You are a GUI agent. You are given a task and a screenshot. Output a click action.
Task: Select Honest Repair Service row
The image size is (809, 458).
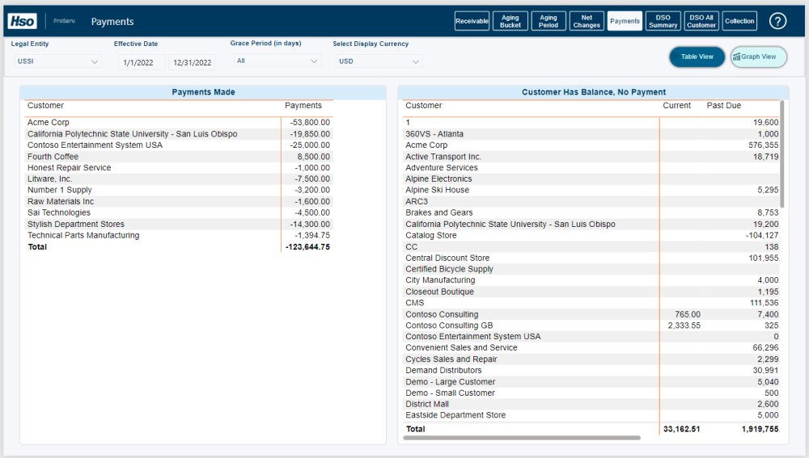tap(179, 168)
